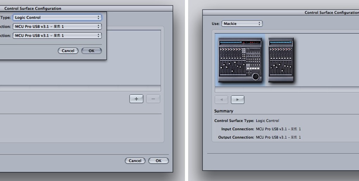Click the Control Surface Type value Logic Control
The height and width of the screenshot is (181, 359).
[x=268, y=121]
